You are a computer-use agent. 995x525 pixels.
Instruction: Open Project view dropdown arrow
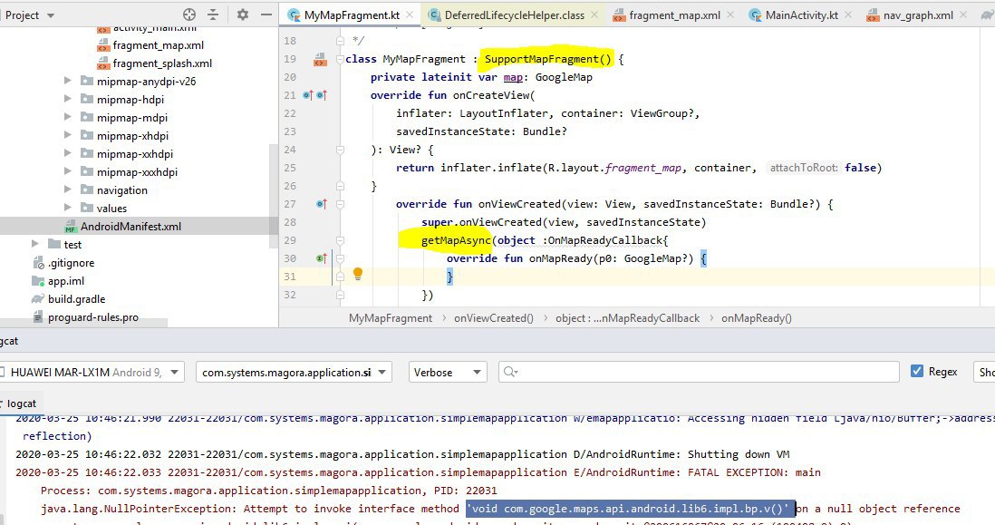coord(51,15)
